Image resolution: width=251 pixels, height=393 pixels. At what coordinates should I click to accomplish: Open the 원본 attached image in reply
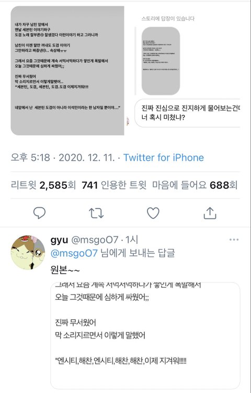[145, 335]
